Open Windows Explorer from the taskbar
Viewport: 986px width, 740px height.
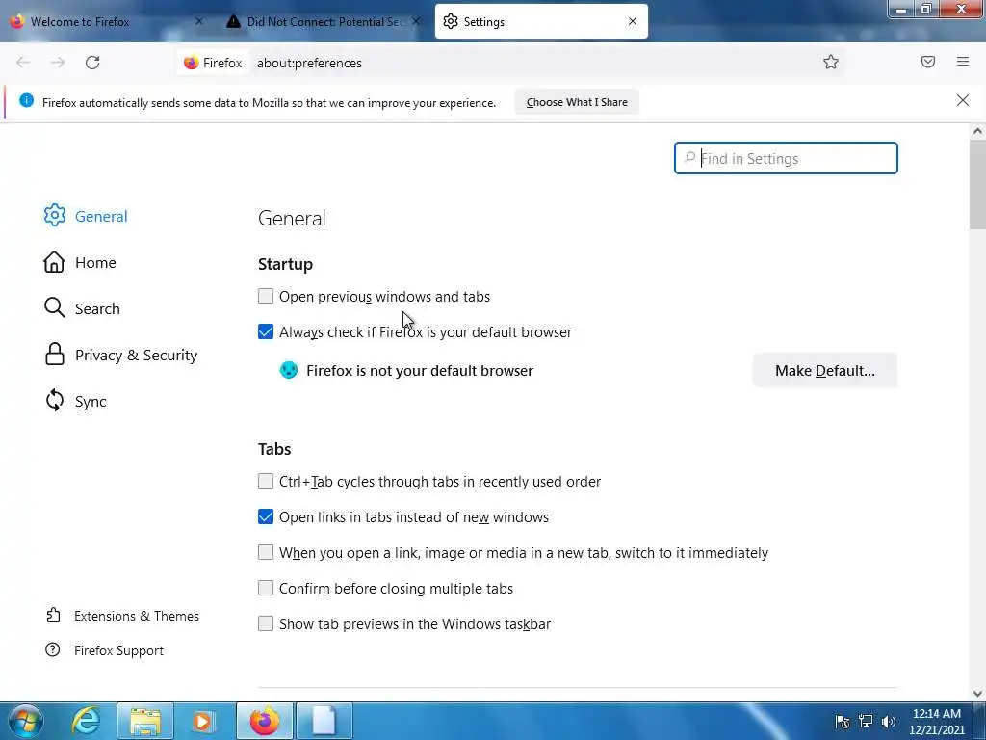point(145,721)
